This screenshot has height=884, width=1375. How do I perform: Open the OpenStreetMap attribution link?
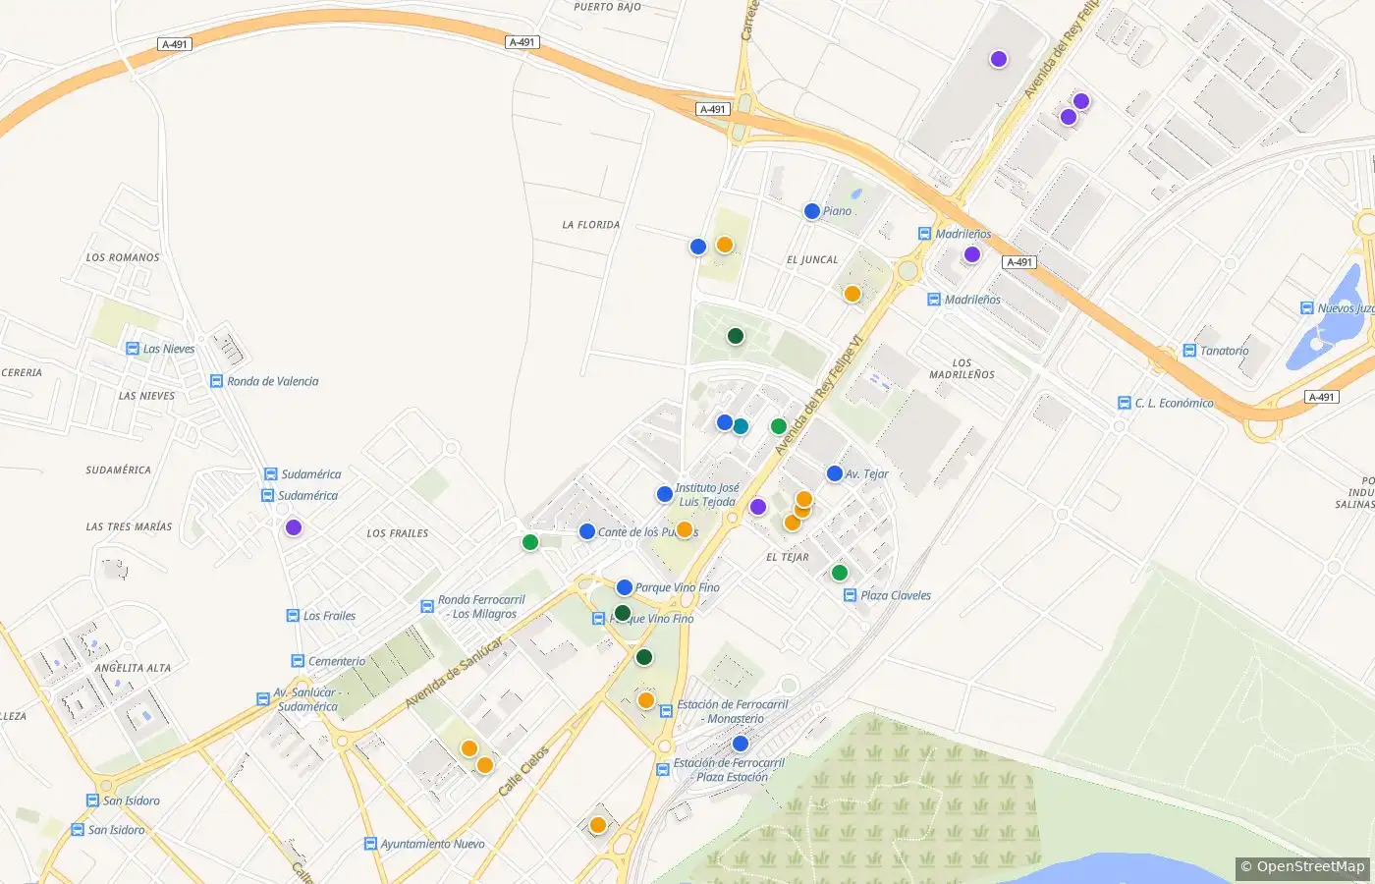click(1310, 866)
